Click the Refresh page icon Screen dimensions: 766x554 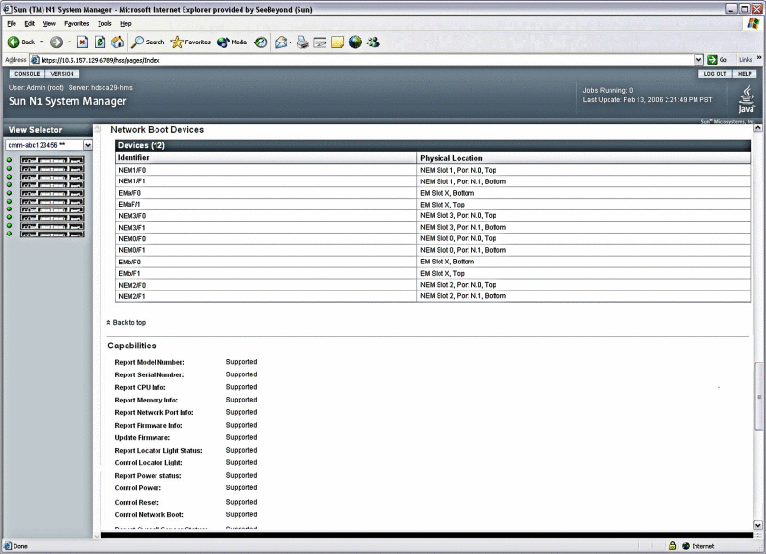(100, 42)
